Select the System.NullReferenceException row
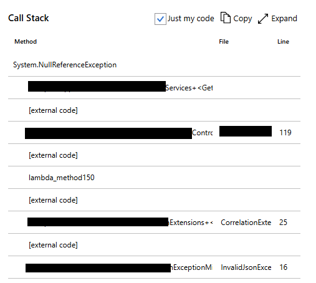316x283 pixels. pyautogui.click(x=154, y=65)
